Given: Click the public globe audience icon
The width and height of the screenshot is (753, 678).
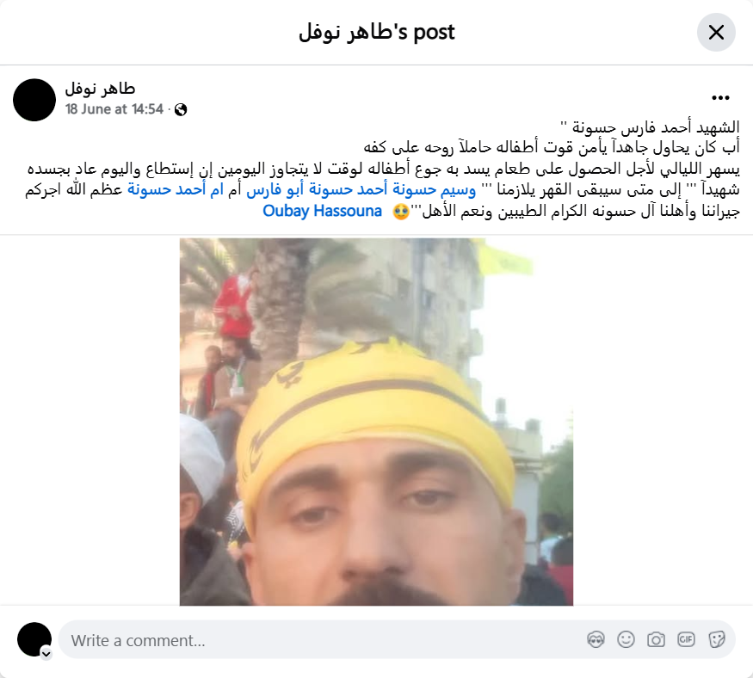Looking at the screenshot, I should pos(181,110).
